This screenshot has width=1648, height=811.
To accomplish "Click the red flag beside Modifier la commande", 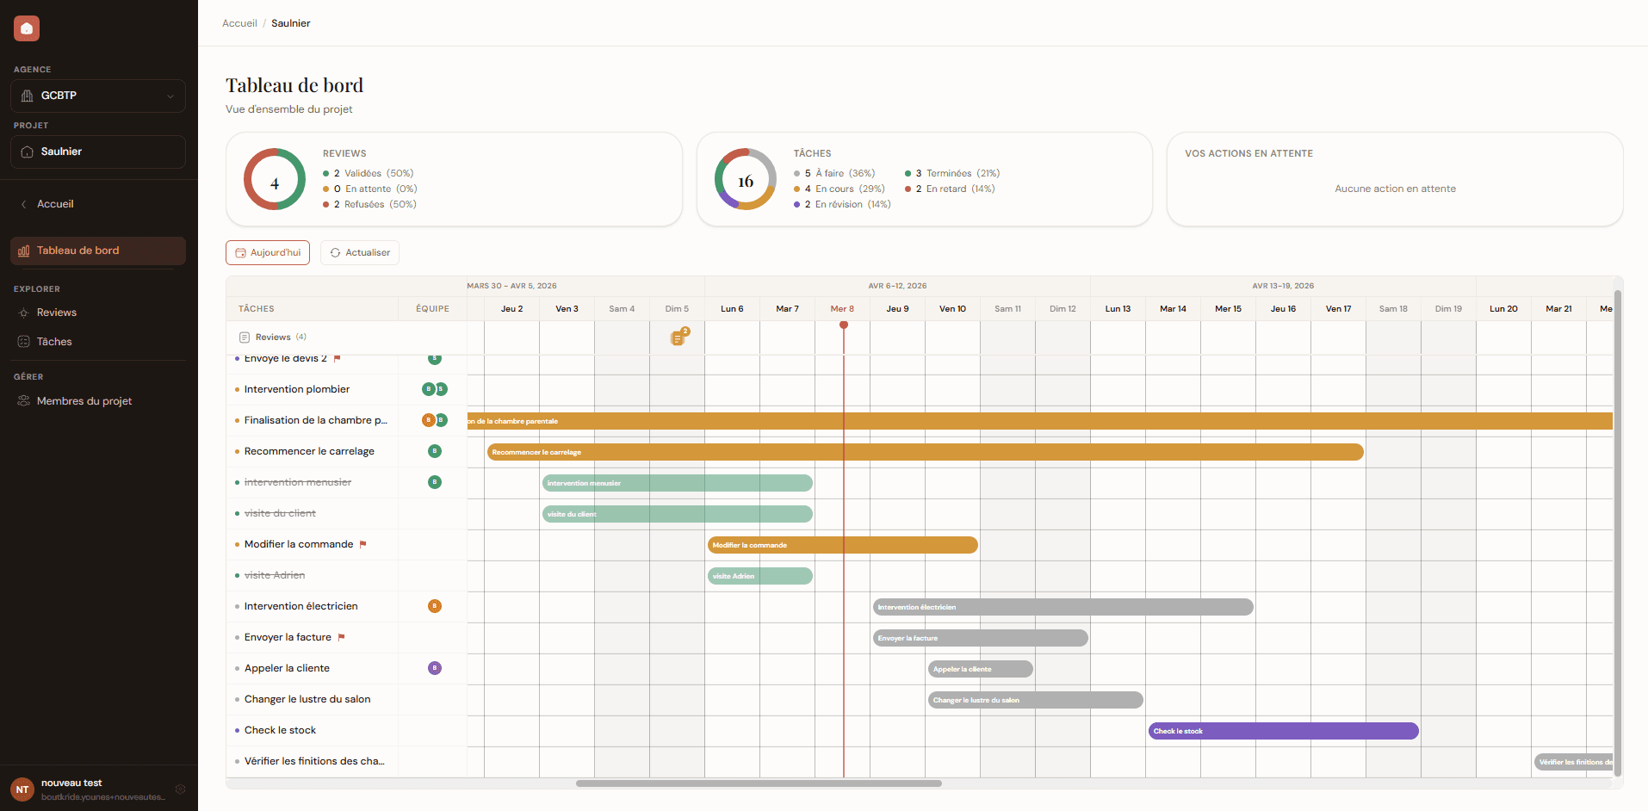I will (363, 544).
